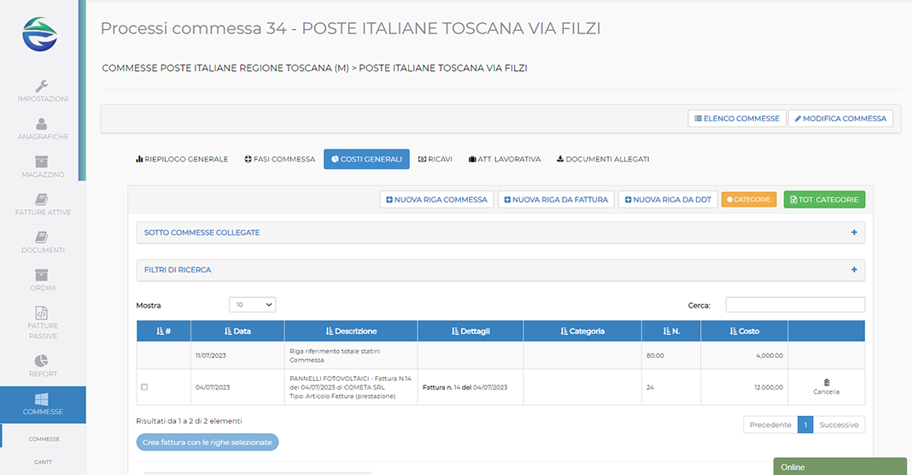Screen dimensions: 912x475
Task: Click Nuova Riga da DDT button
Action: click(669, 200)
